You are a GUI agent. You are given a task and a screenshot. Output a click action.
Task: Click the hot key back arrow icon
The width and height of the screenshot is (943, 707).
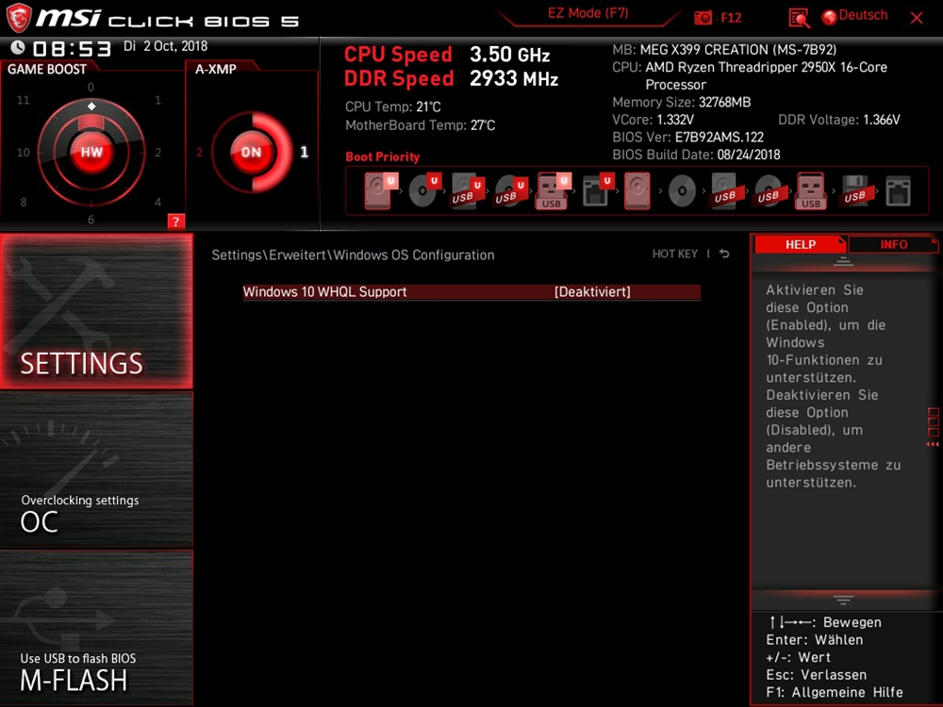pos(724,254)
